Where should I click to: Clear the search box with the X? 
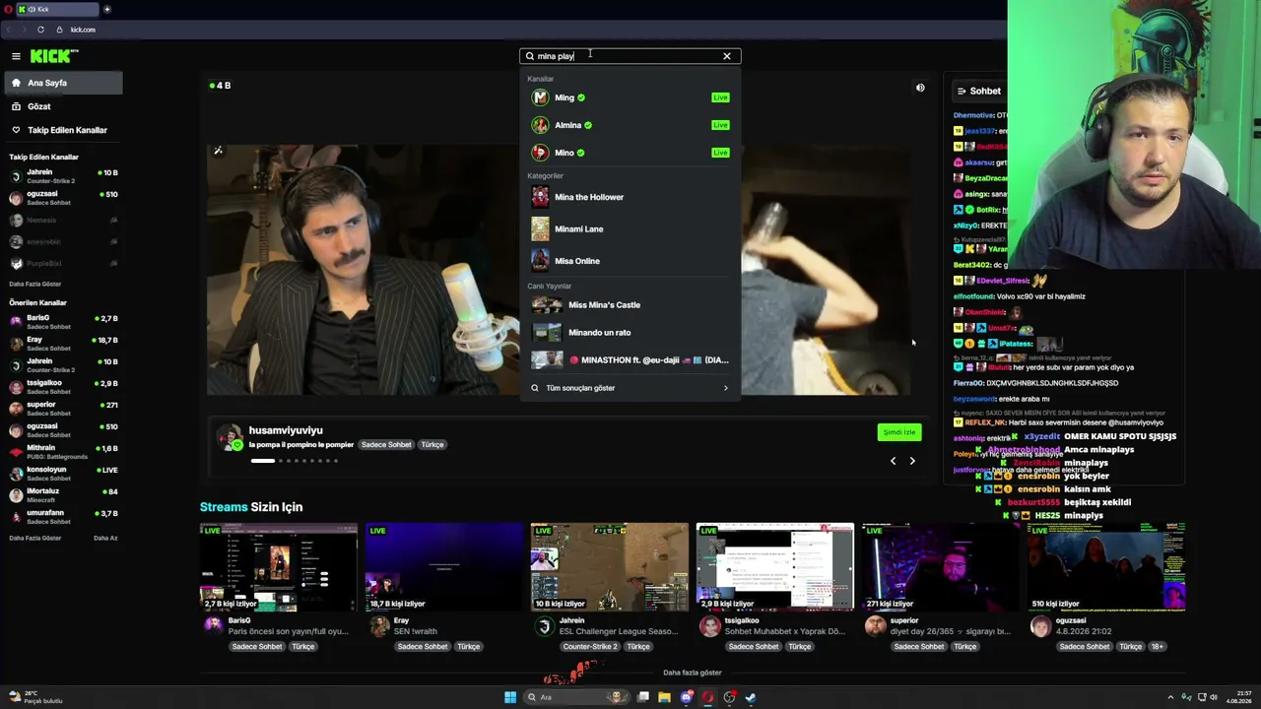coord(727,56)
